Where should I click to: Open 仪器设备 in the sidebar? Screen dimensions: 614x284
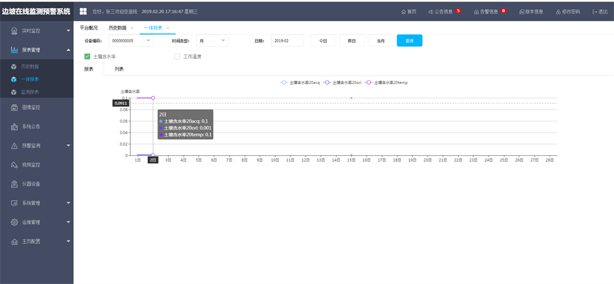31,183
